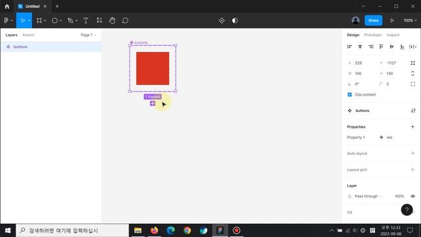Click the mask toggle icon in toolbar
This screenshot has width=421, height=237.
(x=235, y=20)
